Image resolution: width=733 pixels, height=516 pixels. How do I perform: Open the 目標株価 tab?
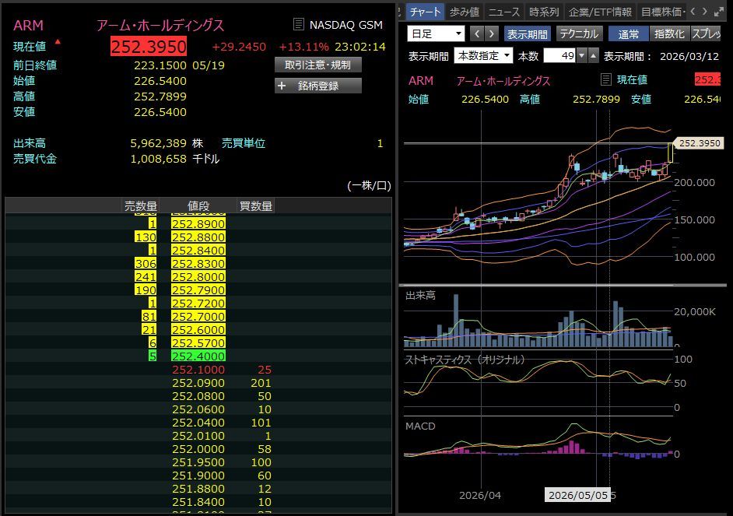(662, 12)
